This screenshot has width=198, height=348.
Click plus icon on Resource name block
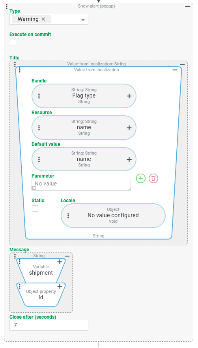pos(129,128)
